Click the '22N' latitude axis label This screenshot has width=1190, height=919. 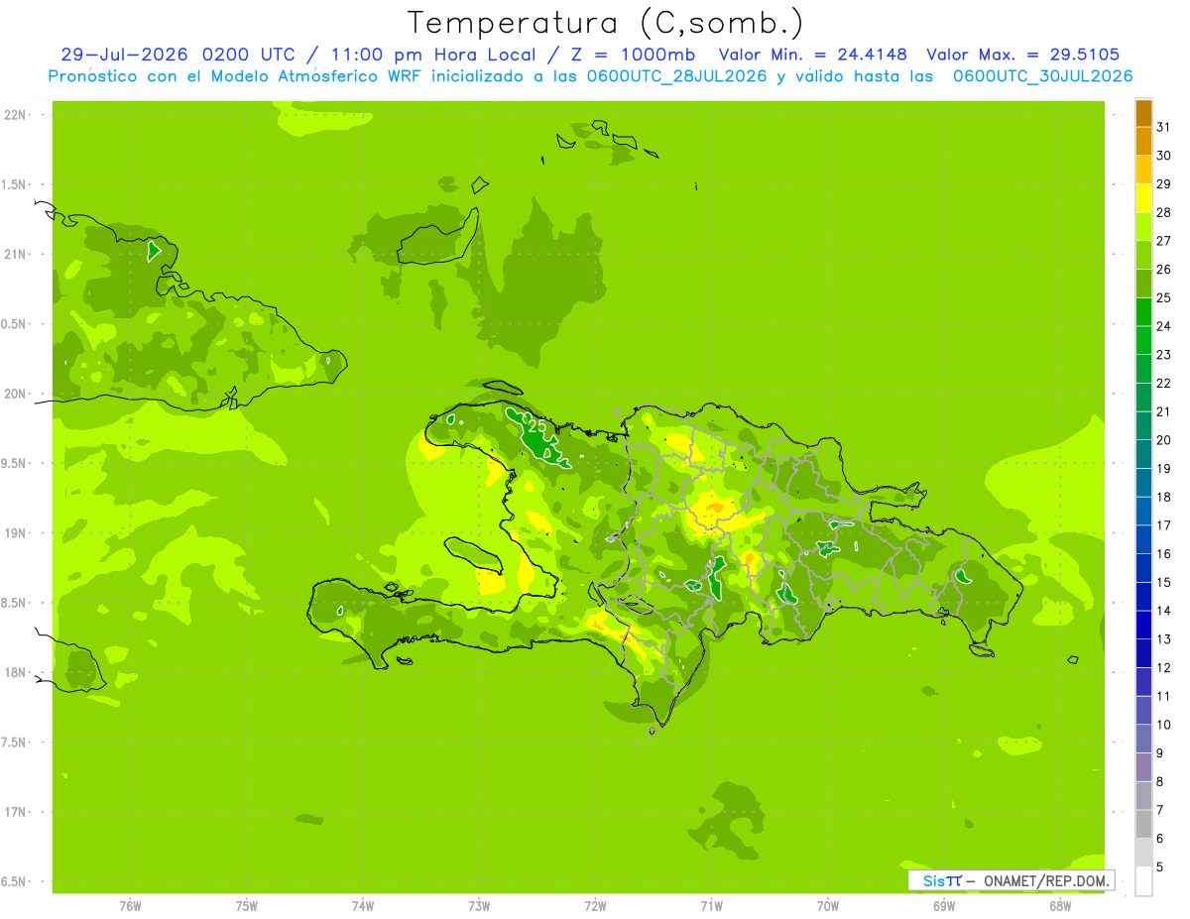[x=15, y=115]
